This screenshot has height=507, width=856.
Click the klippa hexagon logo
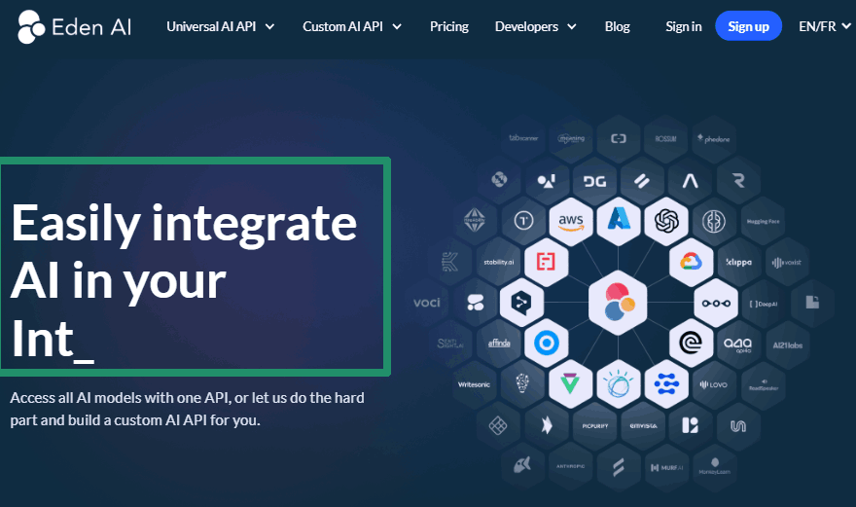pyautogui.click(x=738, y=262)
